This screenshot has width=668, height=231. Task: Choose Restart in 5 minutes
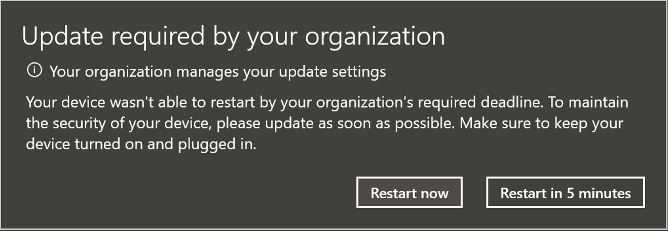pos(565,193)
